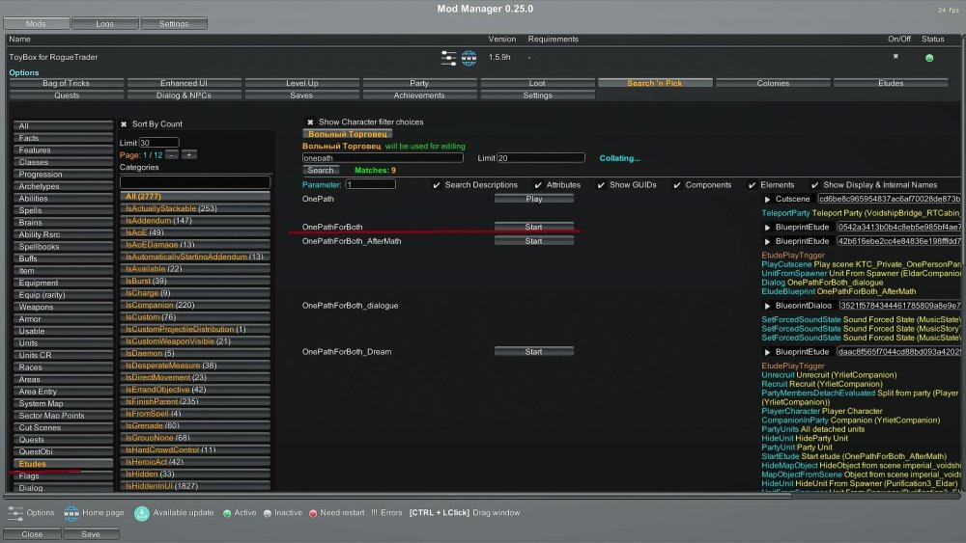
Task: Click ToyBox options sliders icon in mod row
Action: [x=448, y=58]
